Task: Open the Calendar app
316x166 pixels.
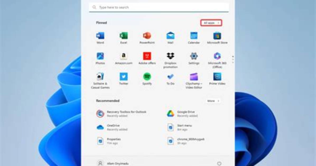Action: point(194,38)
